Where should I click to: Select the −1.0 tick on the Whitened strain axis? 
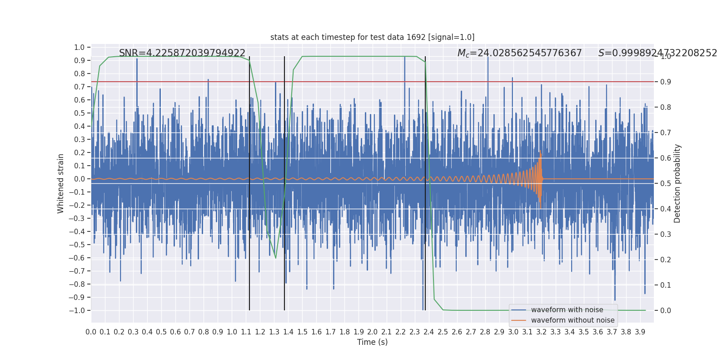77,310
